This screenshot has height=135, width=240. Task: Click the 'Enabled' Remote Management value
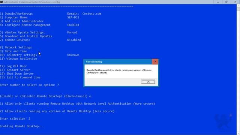point(73,25)
